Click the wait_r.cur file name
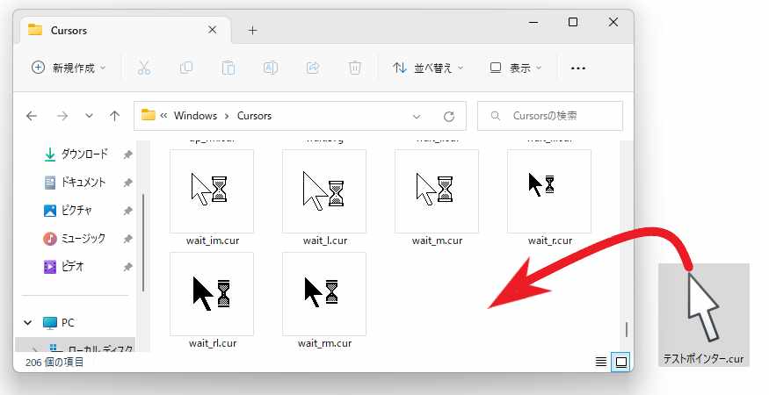The width and height of the screenshot is (769, 395). coord(550,241)
